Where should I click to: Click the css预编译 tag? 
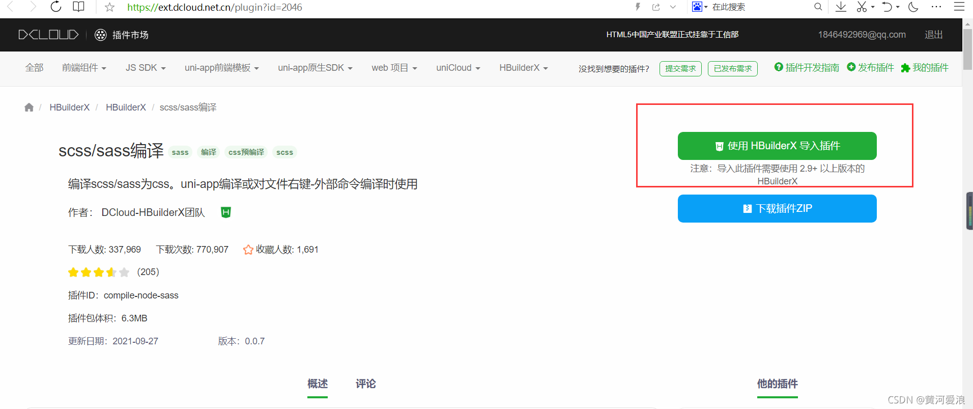(x=246, y=152)
